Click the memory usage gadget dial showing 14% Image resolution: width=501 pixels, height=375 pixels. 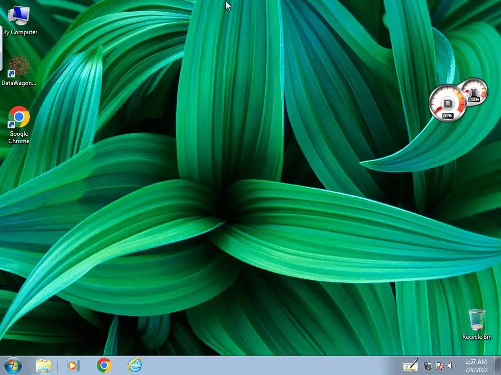[x=474, y=91]
